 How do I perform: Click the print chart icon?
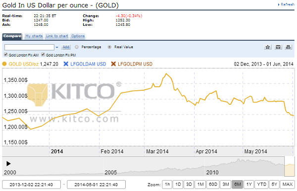point(288,47)
